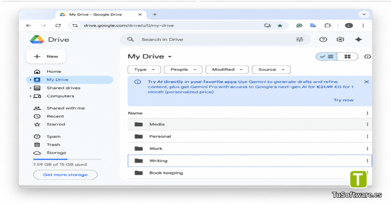391x205 pixels.
Task: Open the Gemini sparkle icon
Action: [358, 40]
